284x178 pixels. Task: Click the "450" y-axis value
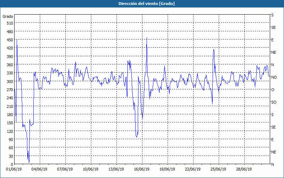point(10,40)
